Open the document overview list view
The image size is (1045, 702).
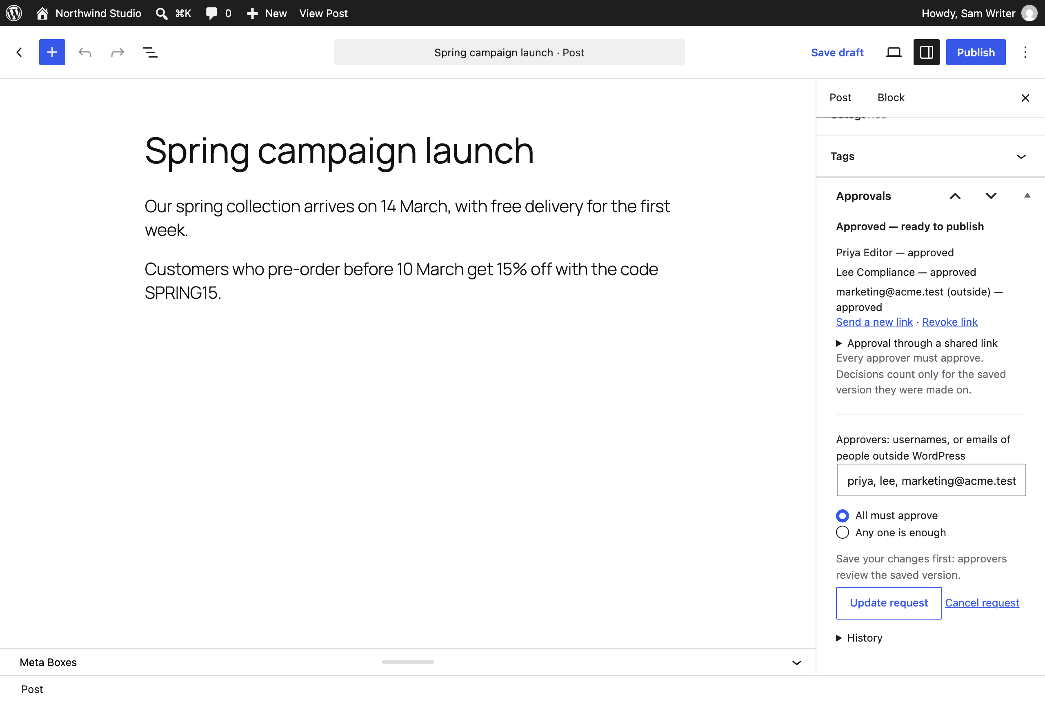(150, 52)
